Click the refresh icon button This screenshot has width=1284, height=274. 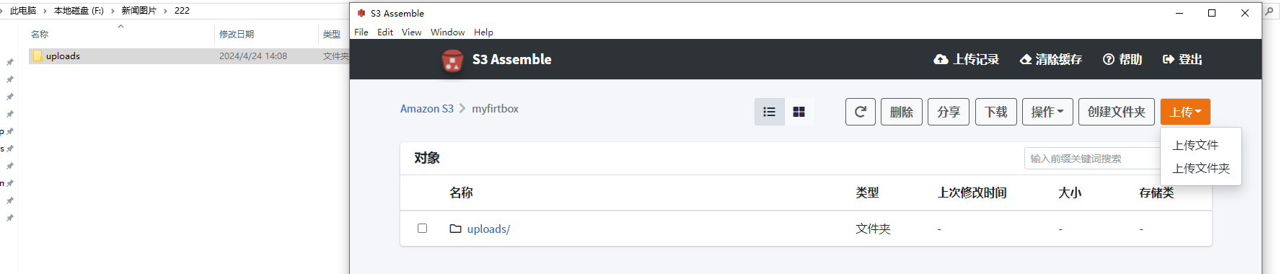click(861, 112)
